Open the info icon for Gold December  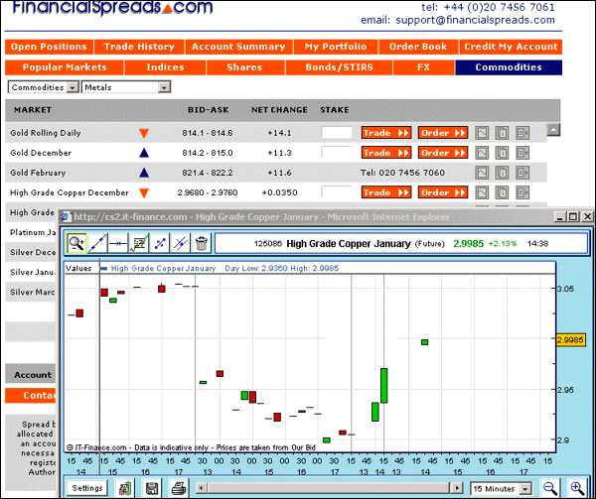pyautogui.click(x=502, y=153)
